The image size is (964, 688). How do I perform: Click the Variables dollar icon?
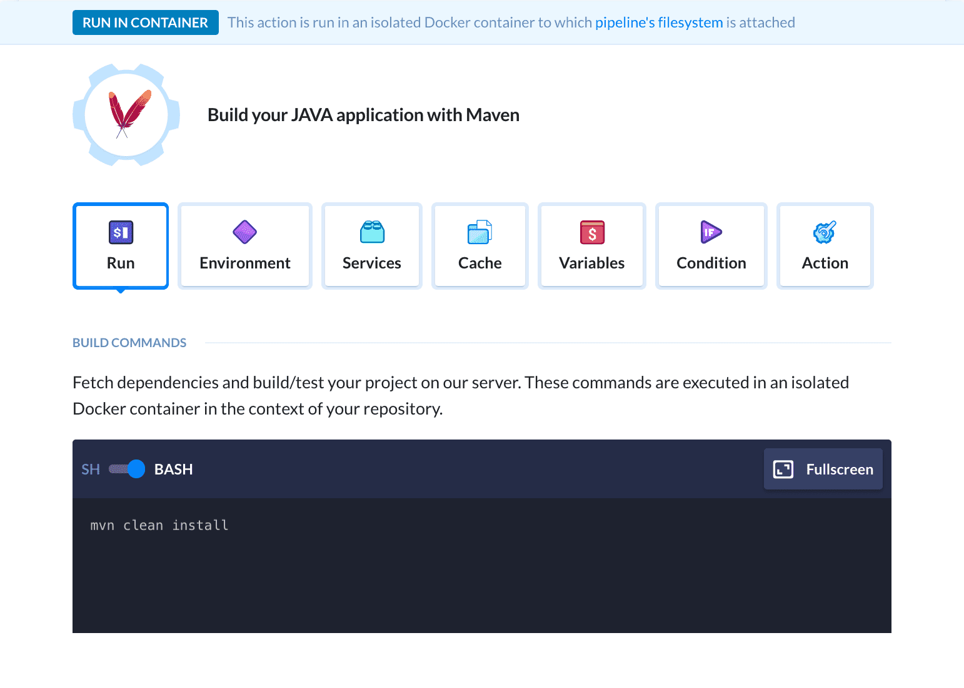coord(592,232)
